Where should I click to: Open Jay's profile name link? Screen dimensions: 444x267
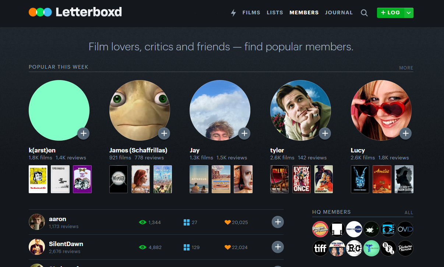click(x=194, y=150)
